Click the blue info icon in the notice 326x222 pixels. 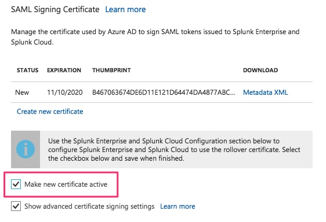tap(26, 149)
